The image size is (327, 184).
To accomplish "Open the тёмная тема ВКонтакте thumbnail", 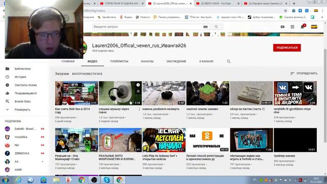I will click(x=295, y=93).
